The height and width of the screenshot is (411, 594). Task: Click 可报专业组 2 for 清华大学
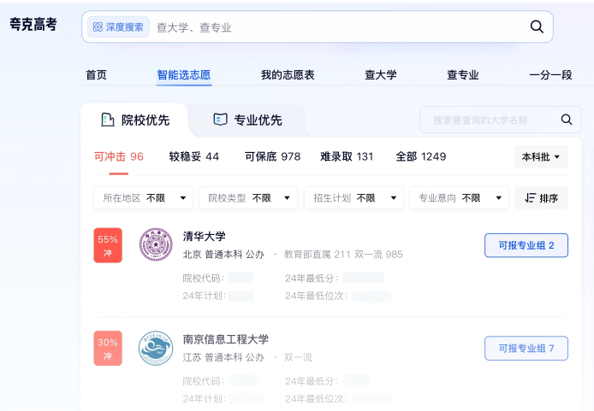[526, 245]
